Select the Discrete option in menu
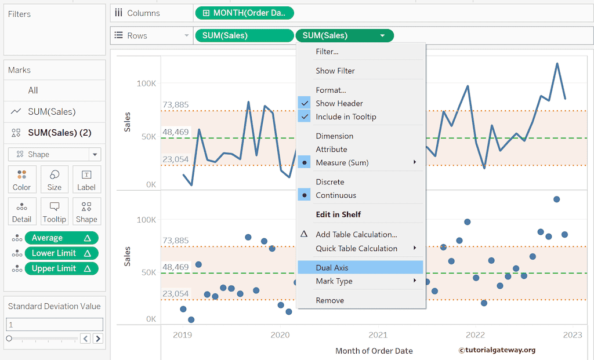Screen dimensions: 594x360 pyautogui.click(x=329, y=182)
